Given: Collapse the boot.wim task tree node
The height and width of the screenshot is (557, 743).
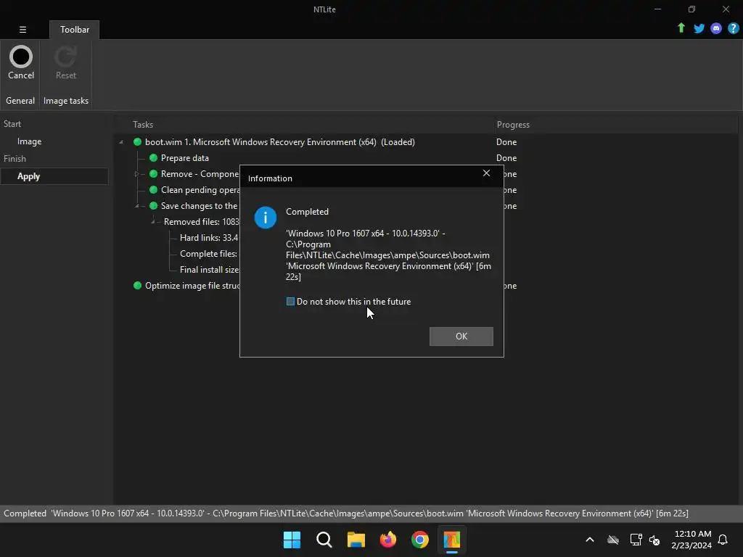Looking at the screenshot, I should pos(121,142).
